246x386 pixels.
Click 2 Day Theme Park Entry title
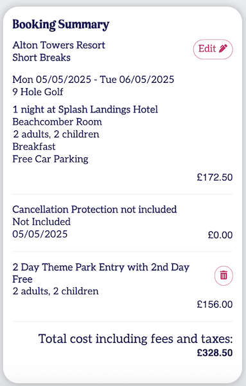(101, 273)
